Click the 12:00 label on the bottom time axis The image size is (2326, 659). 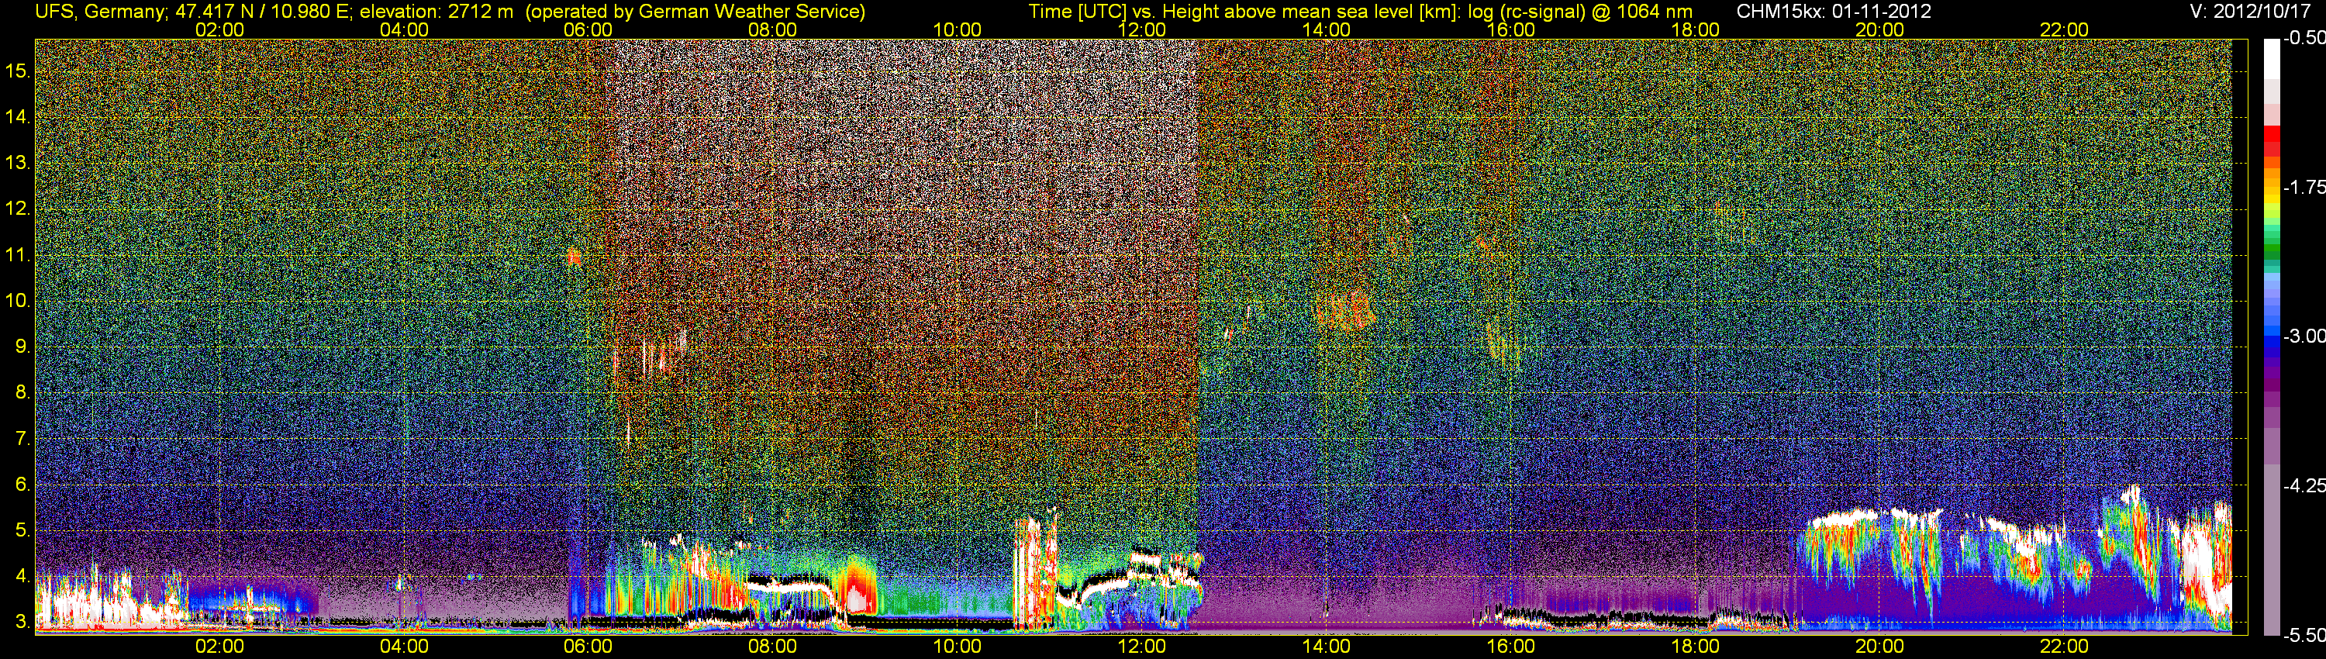coord(1141,647)
